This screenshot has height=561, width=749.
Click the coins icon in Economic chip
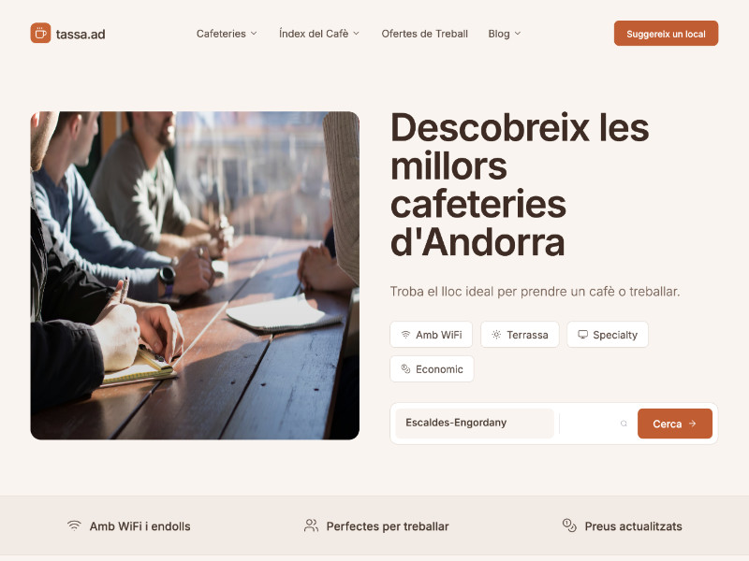click(405, 368)
